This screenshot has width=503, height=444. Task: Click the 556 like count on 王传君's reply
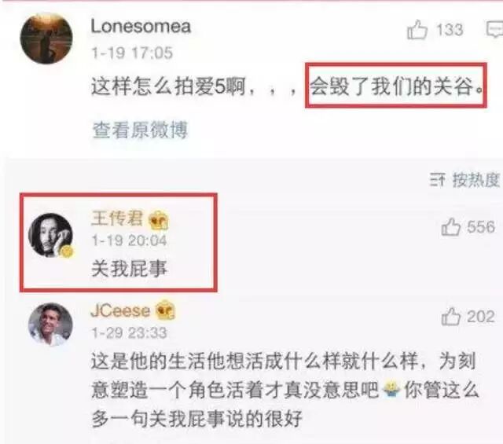tap(481, 227)
